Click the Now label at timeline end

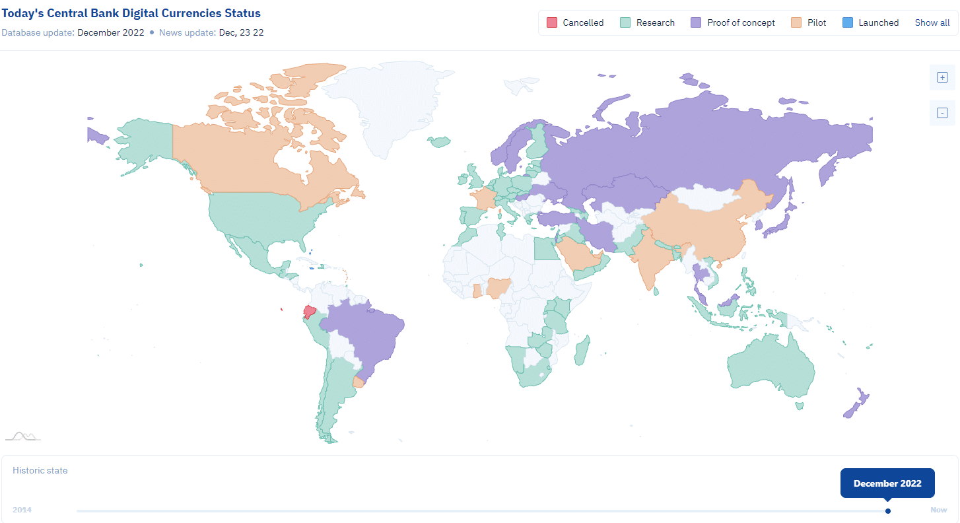[938, 510]
